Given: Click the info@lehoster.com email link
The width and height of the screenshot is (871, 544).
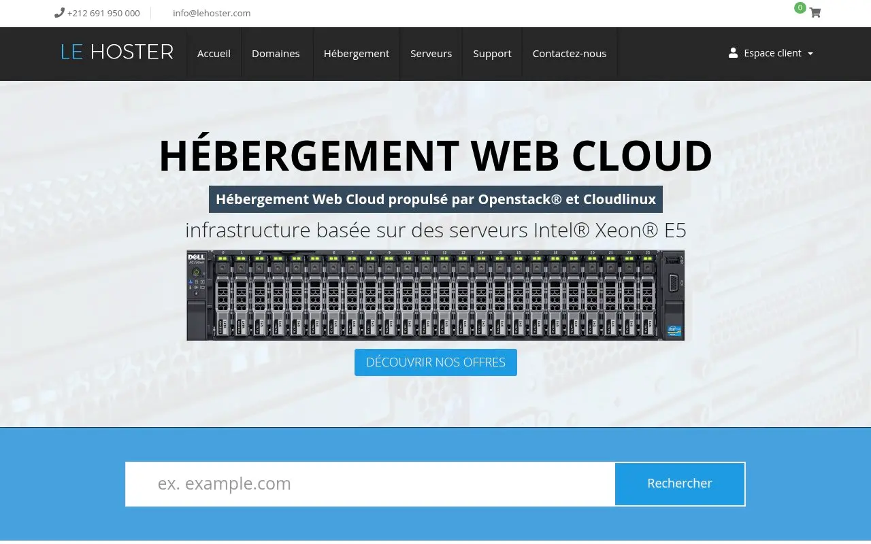Looking at the screenshot, I should tap(212, 13).
